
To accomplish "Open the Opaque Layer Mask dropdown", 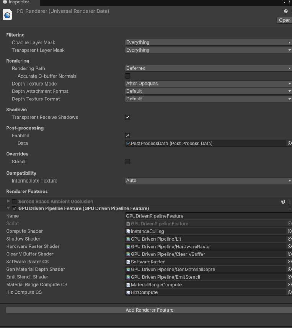I will [208, 42].
